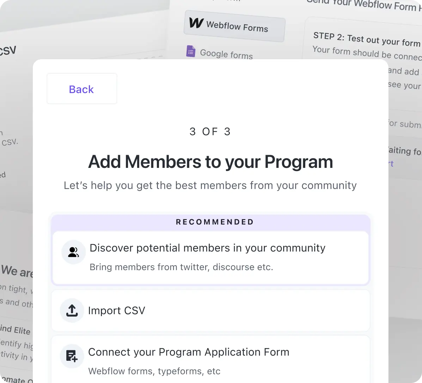
Task: Click the form-plus icon for Program Application Form
Action: pos(72,356)
